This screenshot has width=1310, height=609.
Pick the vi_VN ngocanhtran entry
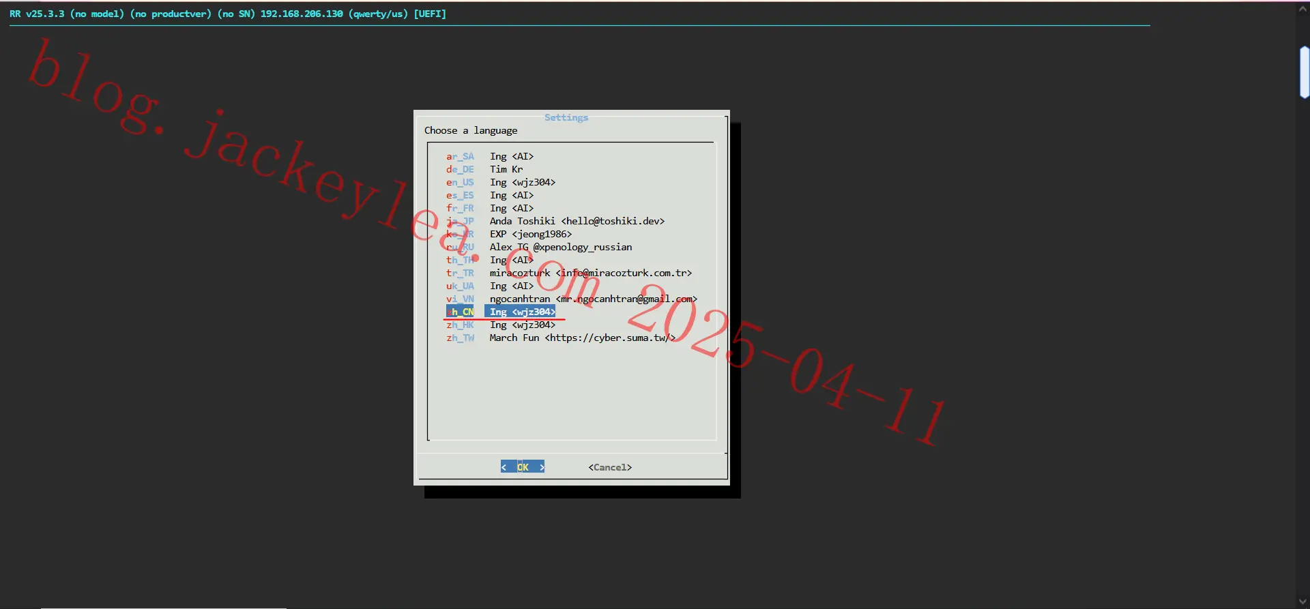(572, 299)
